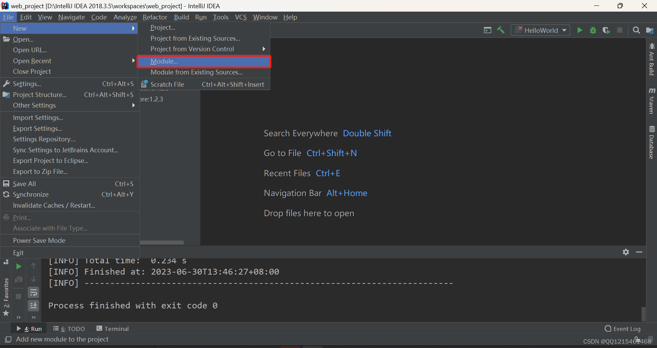Screen dimensions: 657x348
Task: Open the Help menu
Action: coord(290,17)
